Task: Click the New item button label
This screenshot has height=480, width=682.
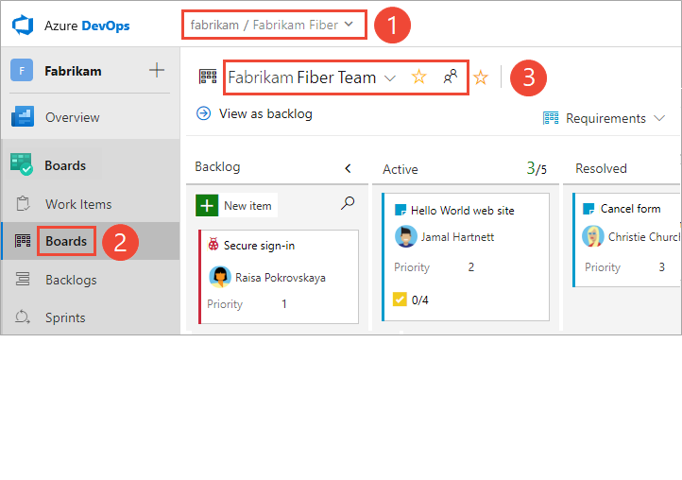Action: pyautogui.click(x=247, y=205)
